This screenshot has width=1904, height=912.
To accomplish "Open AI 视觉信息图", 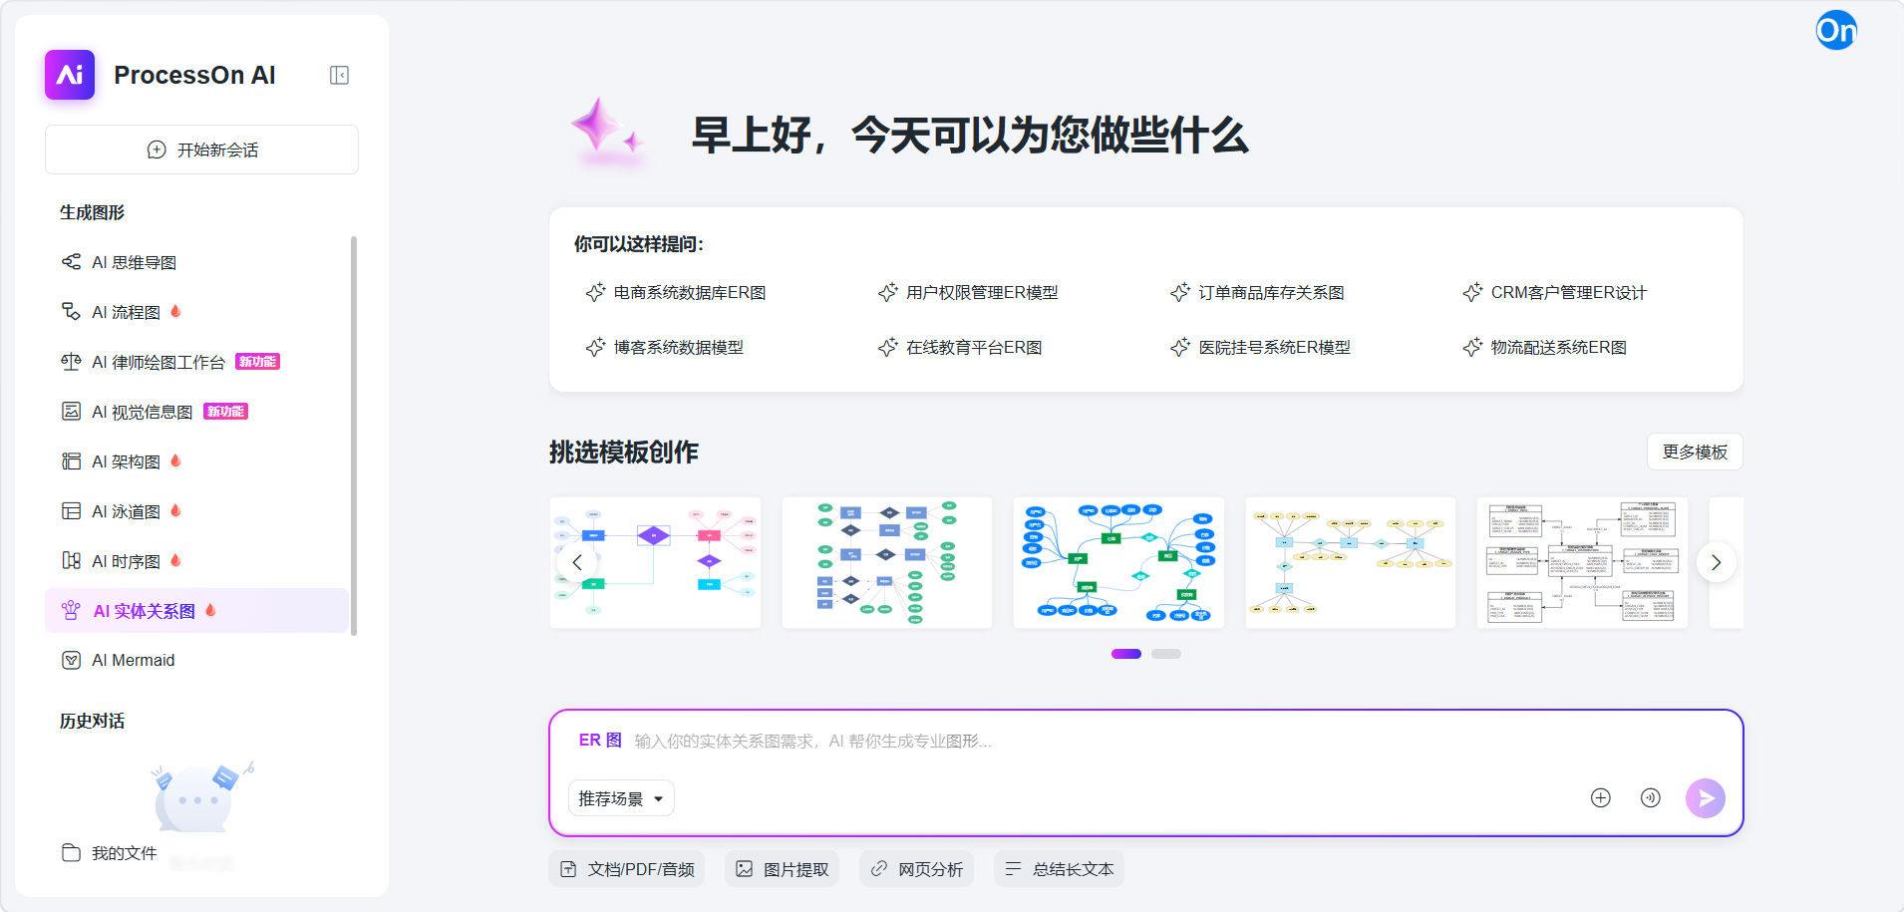I will point(196,412).
